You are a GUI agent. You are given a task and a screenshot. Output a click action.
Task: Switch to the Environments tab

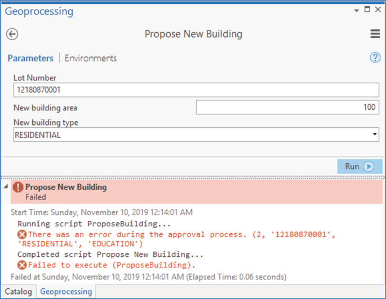click(91, 59)
